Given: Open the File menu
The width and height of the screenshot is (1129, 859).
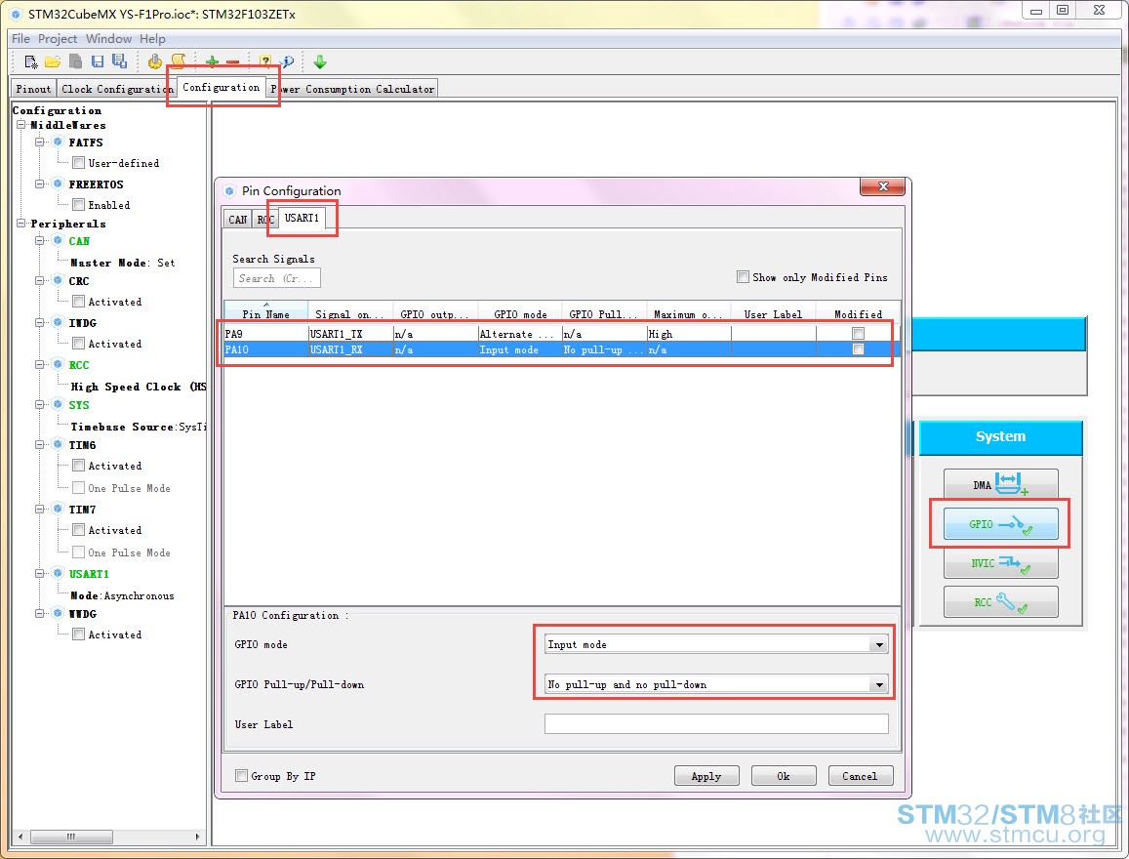Looking at the screenshot, I should tap(20, 39).
